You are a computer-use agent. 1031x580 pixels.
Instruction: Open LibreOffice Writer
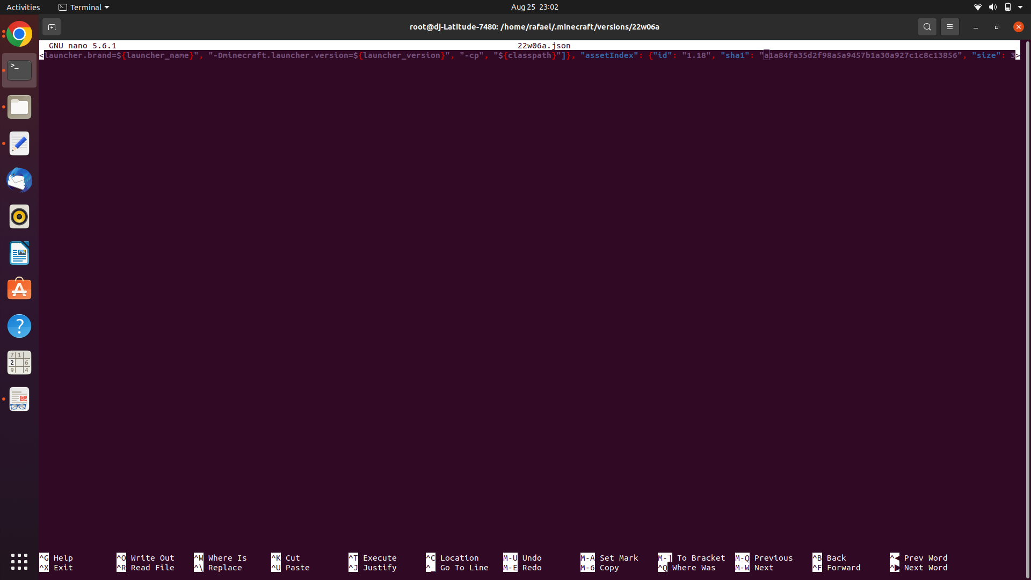tap(19, 253)
